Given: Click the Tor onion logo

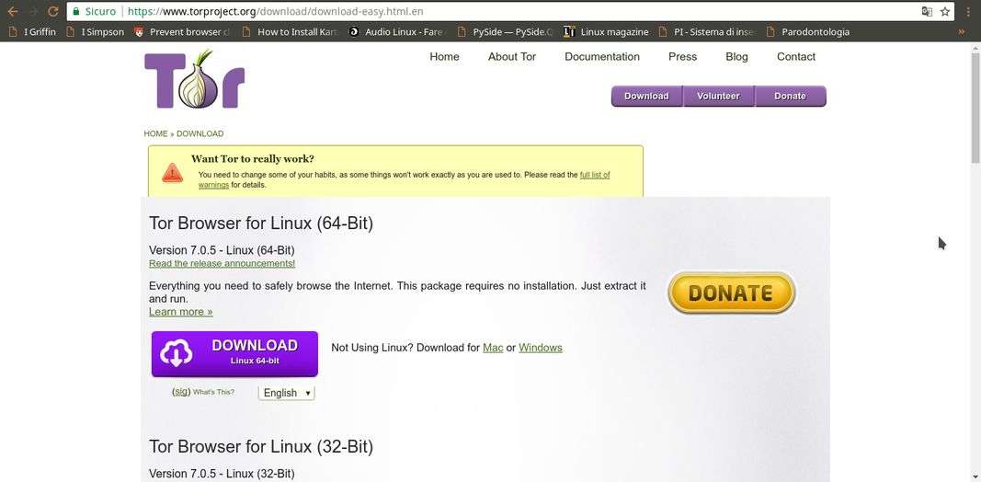Looking at the screenshot, I should (195, 79).
